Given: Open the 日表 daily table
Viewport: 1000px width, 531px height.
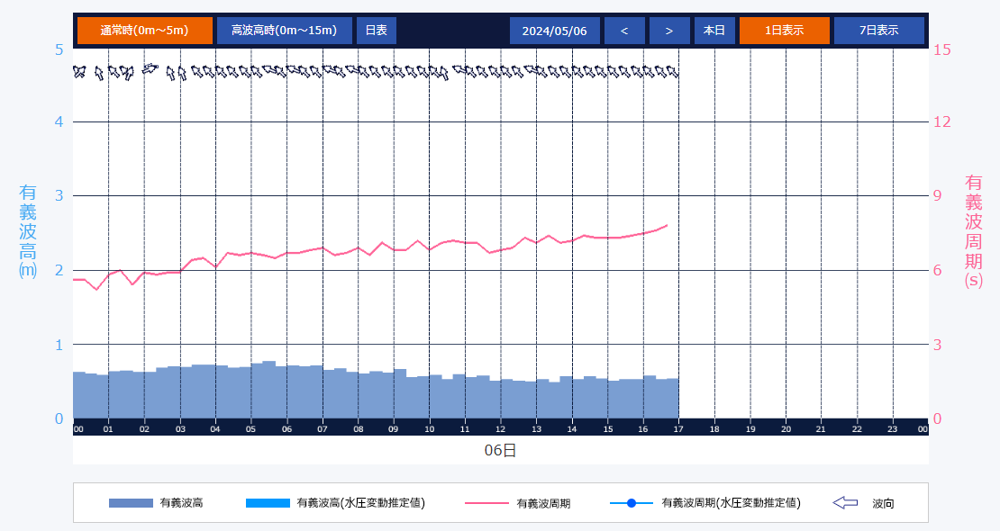Looking at the screenshot, I should click(x=376, y=31).
